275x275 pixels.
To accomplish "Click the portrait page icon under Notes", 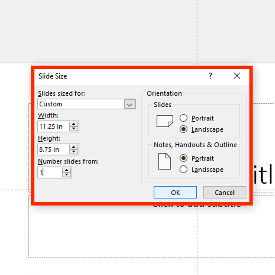I will 164,162.
